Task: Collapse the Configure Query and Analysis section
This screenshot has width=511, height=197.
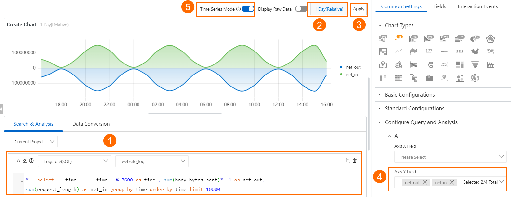Action: click(380, 122)
